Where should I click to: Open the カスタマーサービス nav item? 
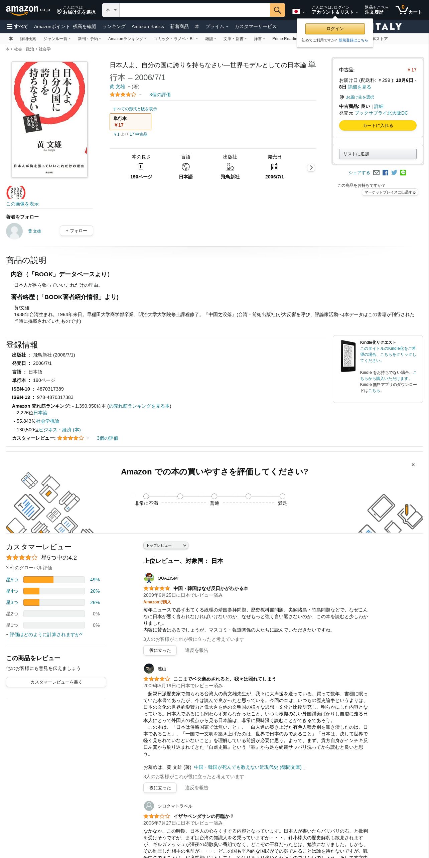tap(255, 26)
